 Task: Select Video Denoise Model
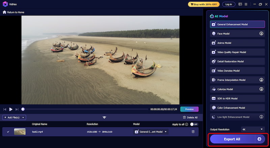coord(237,71)
